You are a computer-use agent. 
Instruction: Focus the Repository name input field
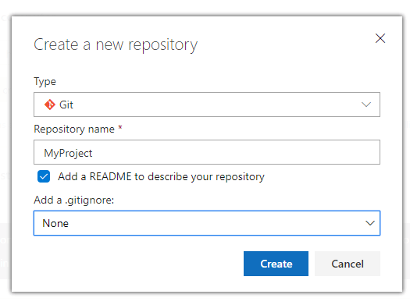[207, 152]
